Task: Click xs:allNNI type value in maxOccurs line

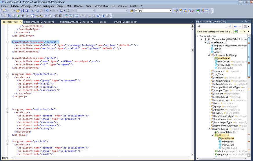Action: coord(73,48)
